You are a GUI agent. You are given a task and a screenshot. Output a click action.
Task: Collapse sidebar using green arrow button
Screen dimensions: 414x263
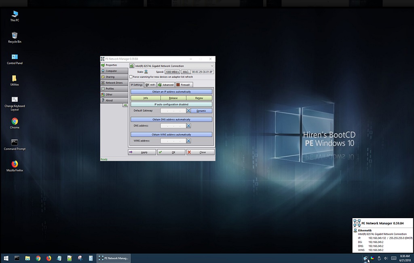coord(125,105)
